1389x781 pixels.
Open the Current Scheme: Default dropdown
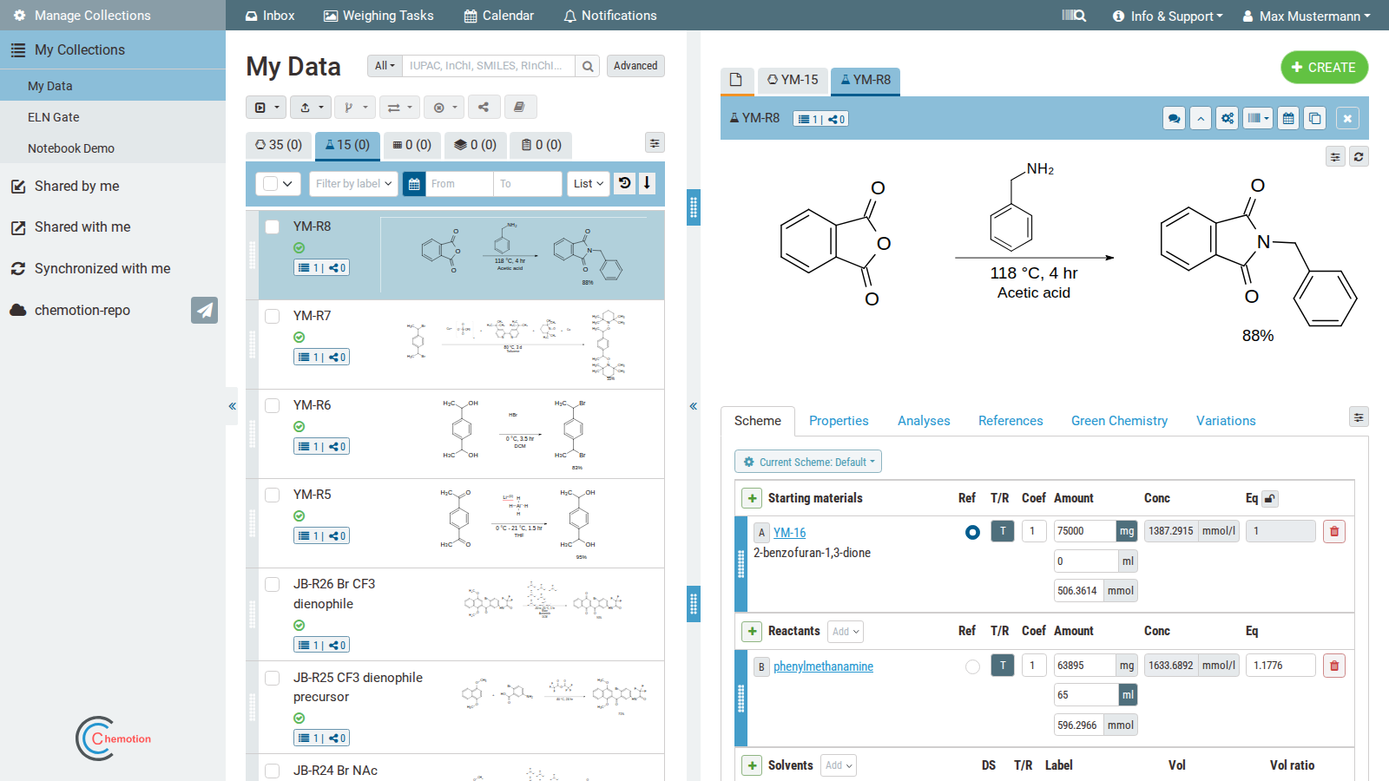[x=808, y=462]
